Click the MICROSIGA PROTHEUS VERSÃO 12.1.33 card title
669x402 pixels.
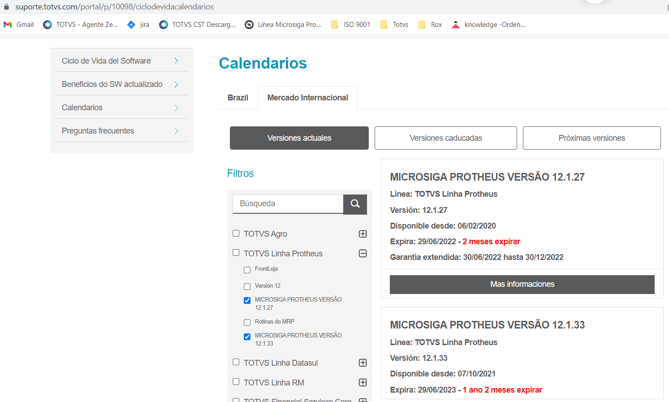[487, 325]
